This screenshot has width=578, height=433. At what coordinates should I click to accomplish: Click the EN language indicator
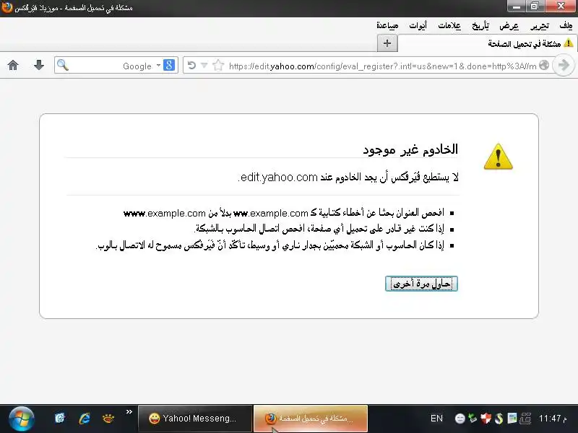[x=436, y=419]
